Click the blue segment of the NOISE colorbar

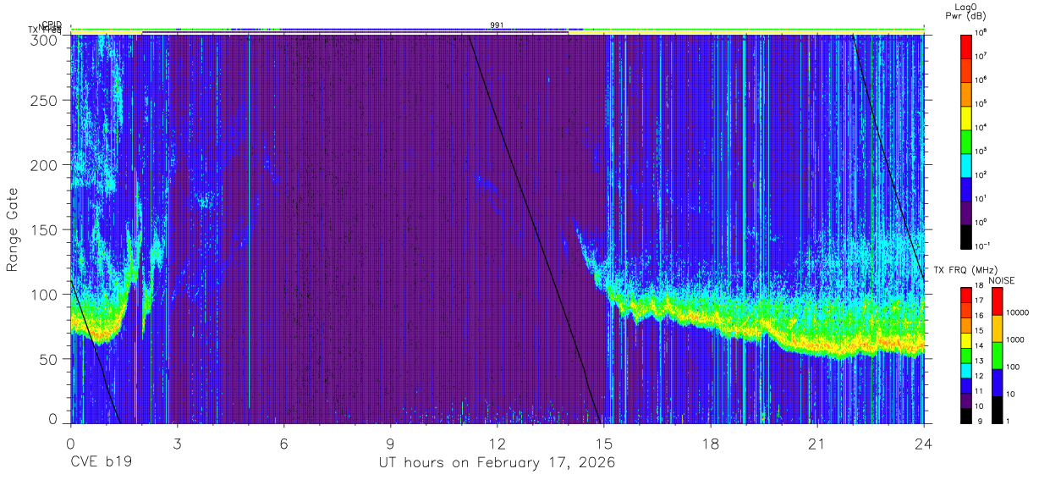[998, 381]
